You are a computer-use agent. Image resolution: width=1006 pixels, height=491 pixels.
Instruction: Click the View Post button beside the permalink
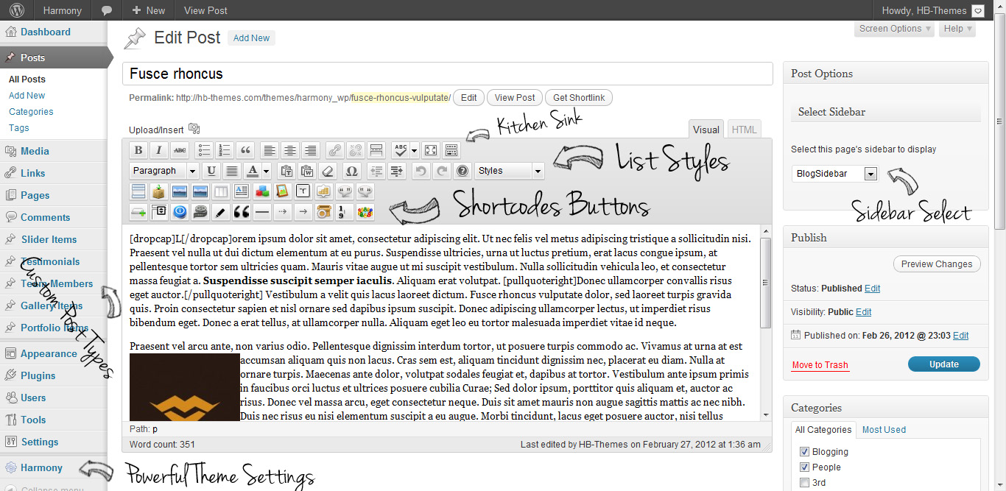[x=515, y=97]
